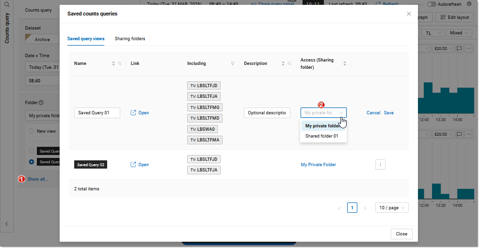Viewport: 480px width, 249px height.
Task: Open the upper graph more options ellipsis
Action: click(x=468, y=48)
